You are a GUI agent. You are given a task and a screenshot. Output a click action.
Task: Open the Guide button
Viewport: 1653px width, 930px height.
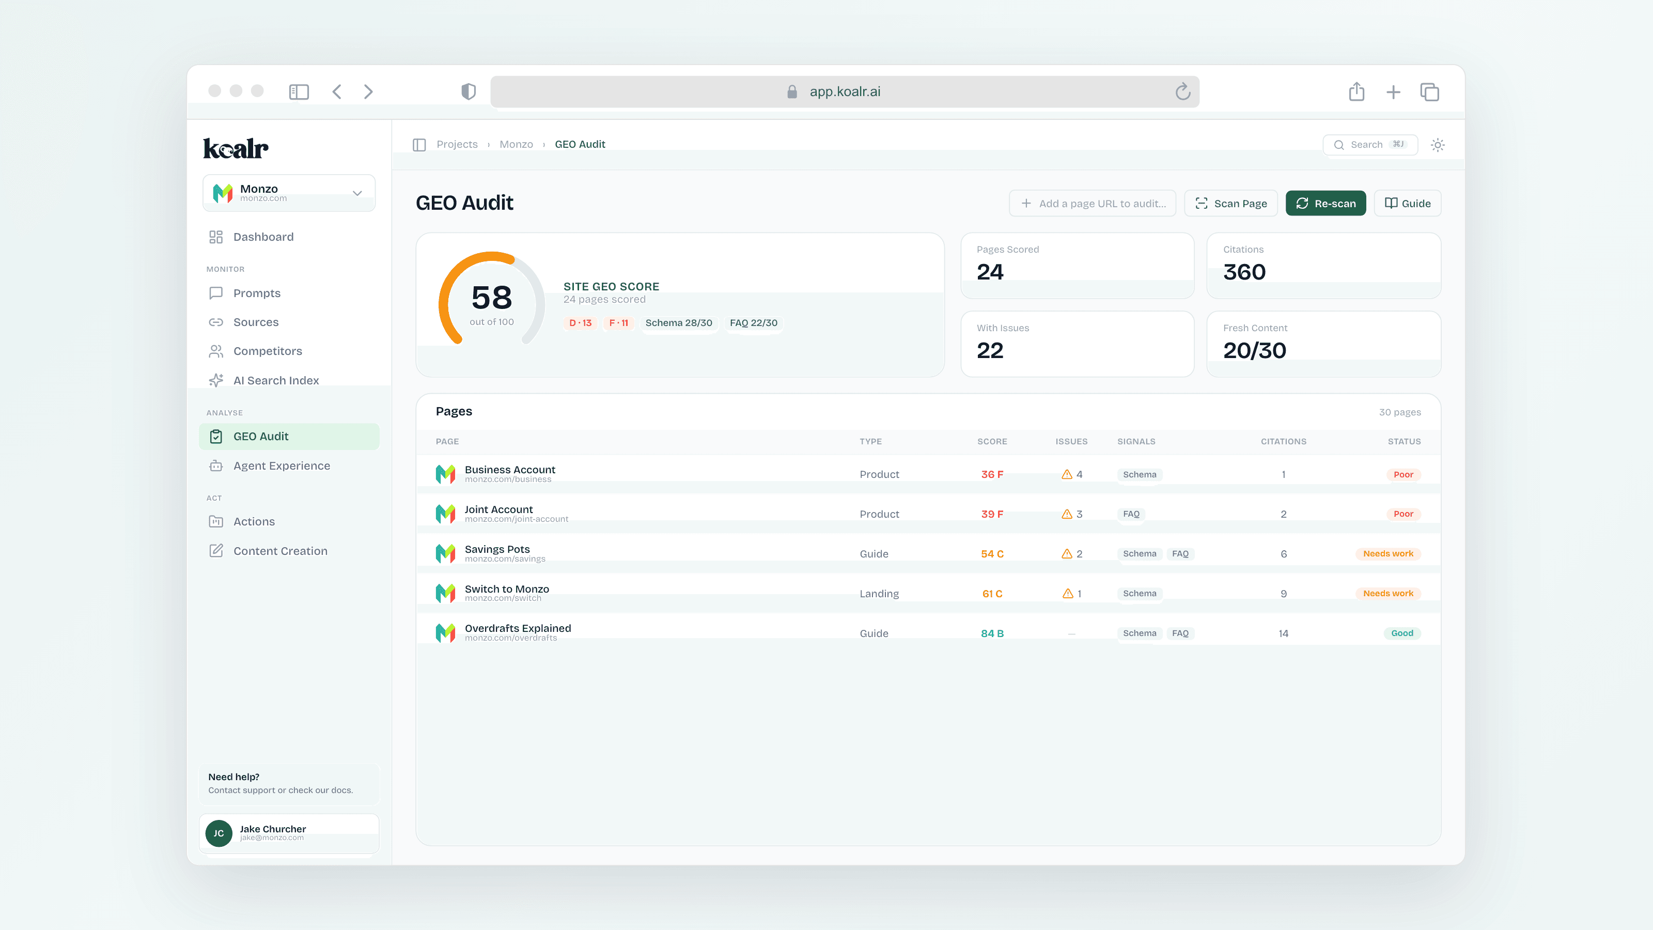pyautogui.click(x=1407, y=204)
